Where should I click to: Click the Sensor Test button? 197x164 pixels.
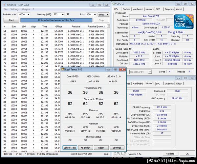[70, 148]
